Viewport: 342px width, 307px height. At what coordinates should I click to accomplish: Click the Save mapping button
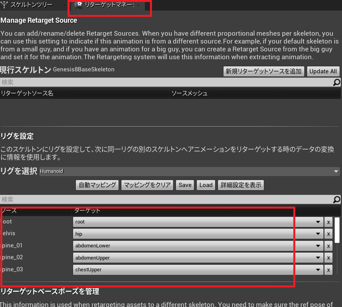click(x=185, y=185)
